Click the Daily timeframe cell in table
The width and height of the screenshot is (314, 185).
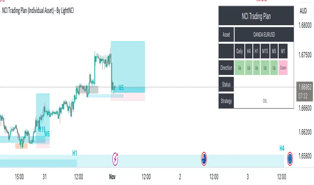click(x=239, y=51)
